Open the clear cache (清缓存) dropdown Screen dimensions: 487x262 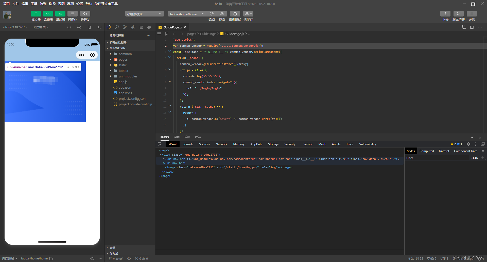pyautogui.click(x=248, y=14)
